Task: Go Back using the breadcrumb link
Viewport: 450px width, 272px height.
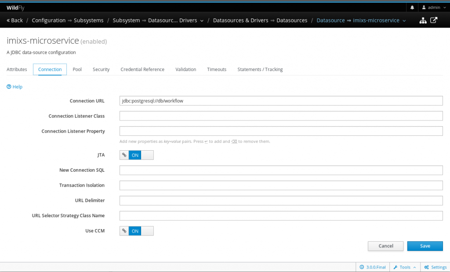Action: click(x=15, y=20)
